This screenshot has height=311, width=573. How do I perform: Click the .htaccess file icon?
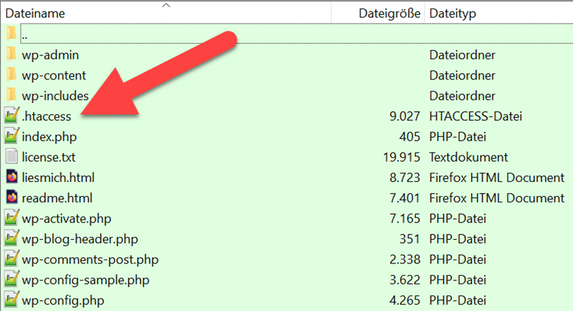point(11,115)
